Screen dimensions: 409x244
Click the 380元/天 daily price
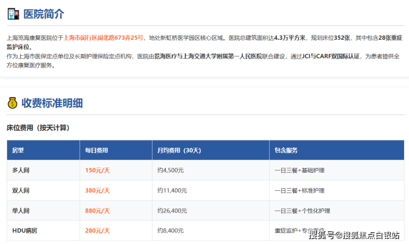97,190
